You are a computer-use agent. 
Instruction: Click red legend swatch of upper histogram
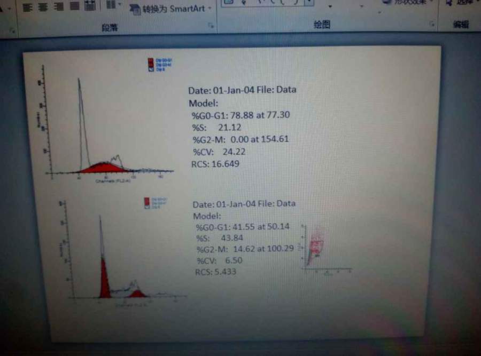(151, 62)
